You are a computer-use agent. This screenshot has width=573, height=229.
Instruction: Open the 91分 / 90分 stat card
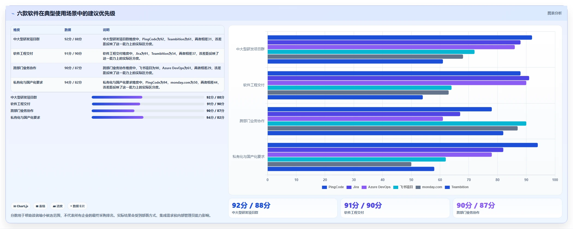[x=395, y=208]
